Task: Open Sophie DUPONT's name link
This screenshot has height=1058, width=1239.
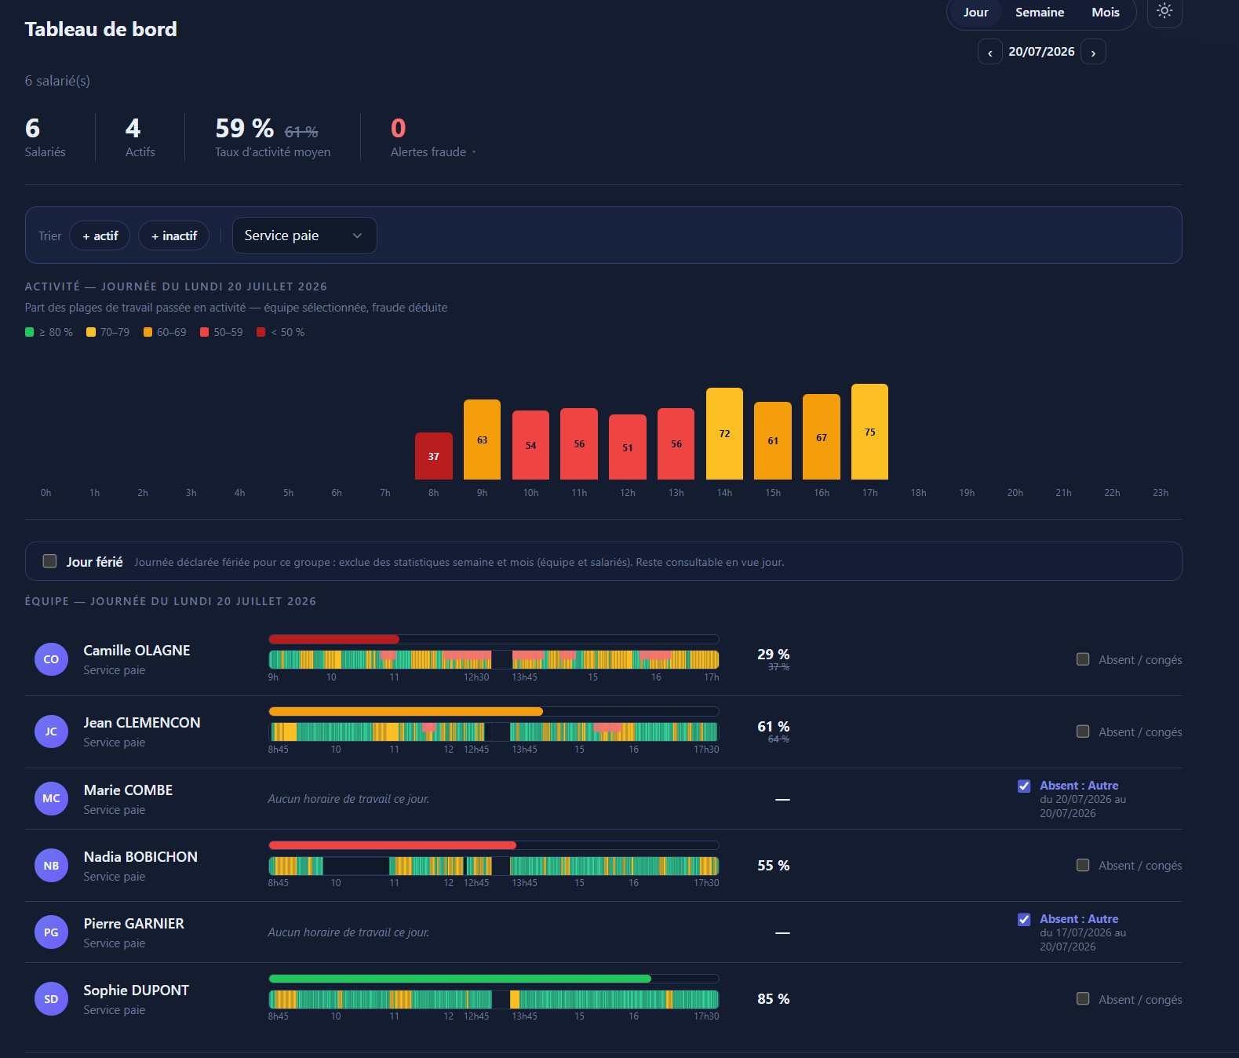Action: tap(137, 991)
